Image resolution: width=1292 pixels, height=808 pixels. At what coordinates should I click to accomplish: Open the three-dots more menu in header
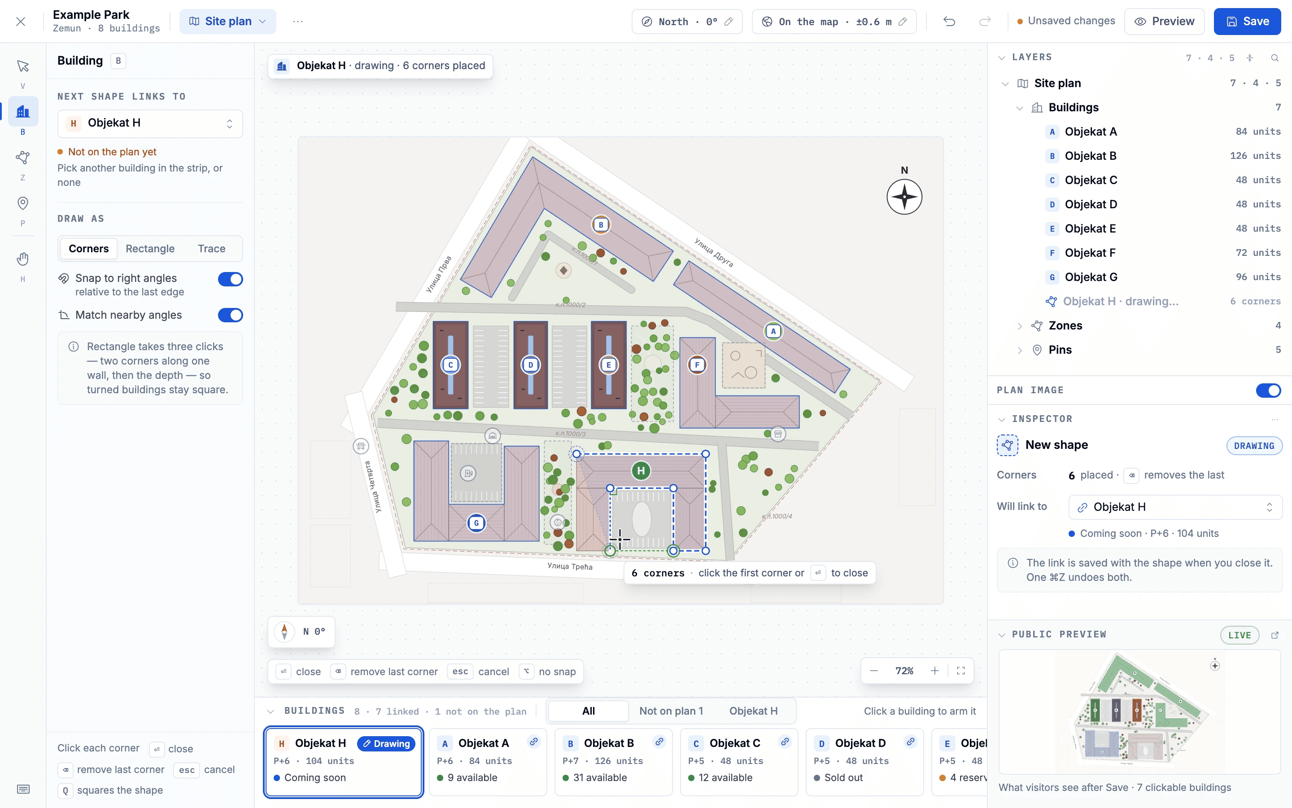coord(298,22)
